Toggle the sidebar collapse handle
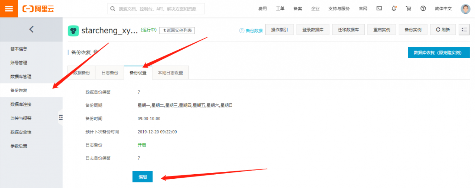 (60, 118)
